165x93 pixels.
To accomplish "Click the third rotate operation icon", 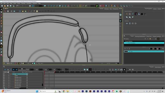I will 133,24.
